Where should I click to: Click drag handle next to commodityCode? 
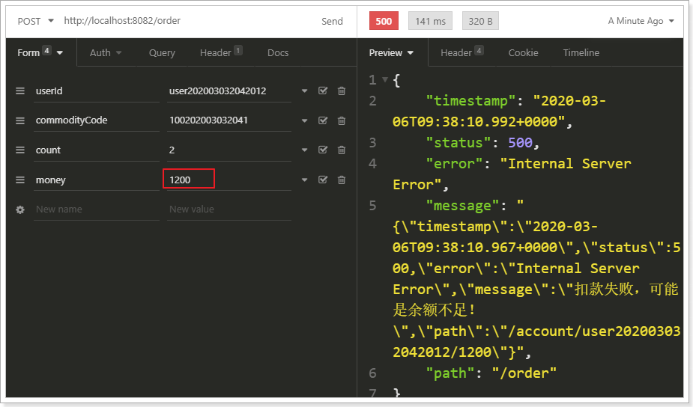20,120
